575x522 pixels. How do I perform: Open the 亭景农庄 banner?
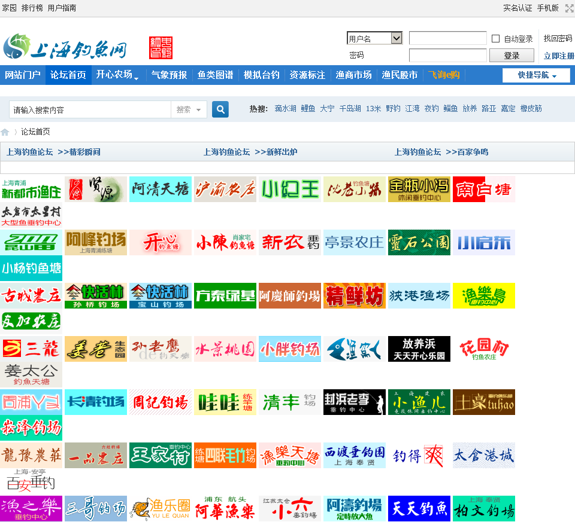tap(355, 242)
